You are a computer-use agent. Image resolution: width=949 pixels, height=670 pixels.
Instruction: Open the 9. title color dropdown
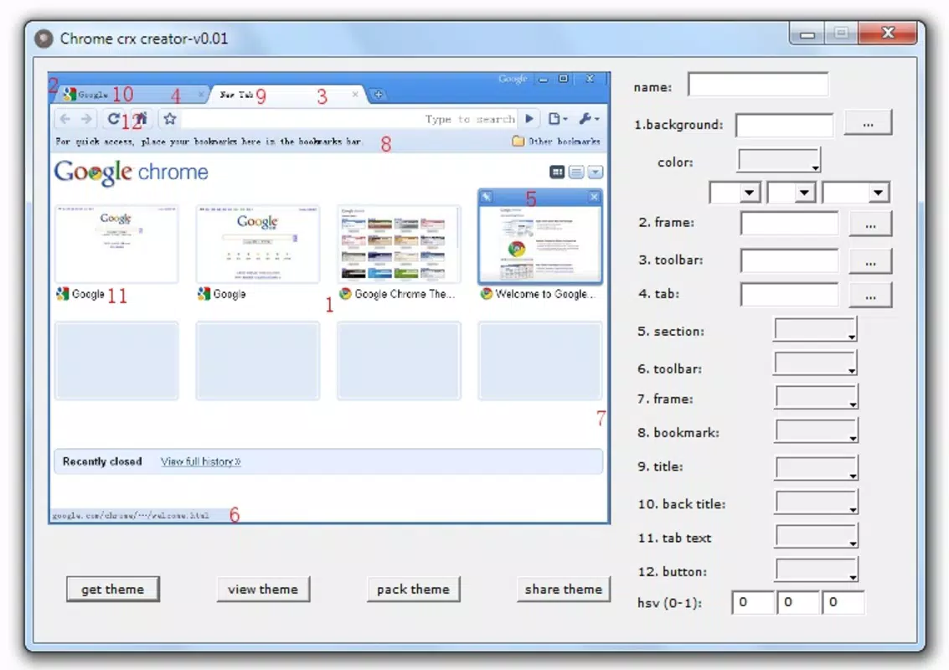click(817, 468)
